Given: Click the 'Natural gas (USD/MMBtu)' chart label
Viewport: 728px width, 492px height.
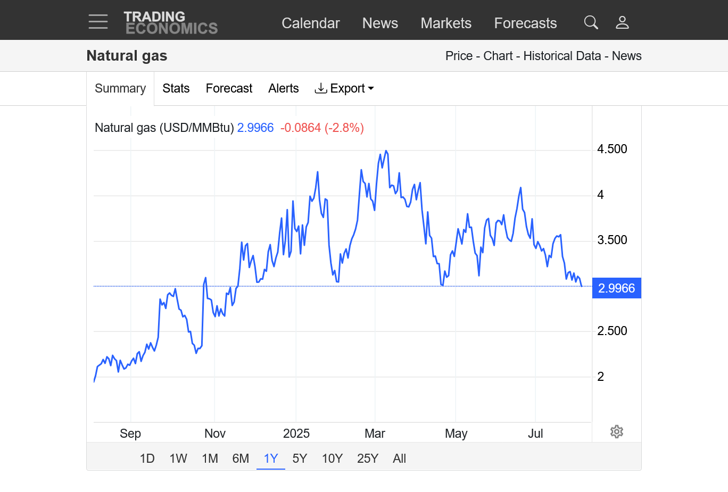Looking at the screenshot, I should click(x=164, y=128).
